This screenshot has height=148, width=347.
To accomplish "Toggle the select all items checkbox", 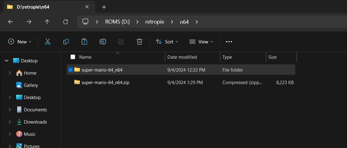I will click(73, 57).
